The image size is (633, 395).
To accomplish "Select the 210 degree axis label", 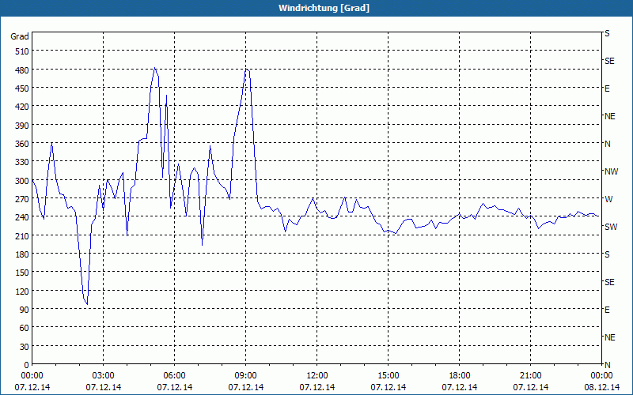I will pos(22,235).
